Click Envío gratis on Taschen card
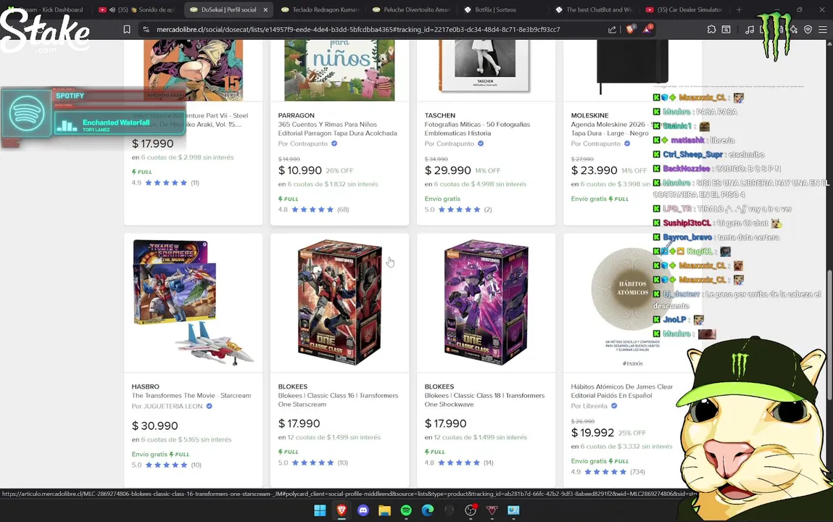Screen dimensions: 833x522 tap(442, 199)
